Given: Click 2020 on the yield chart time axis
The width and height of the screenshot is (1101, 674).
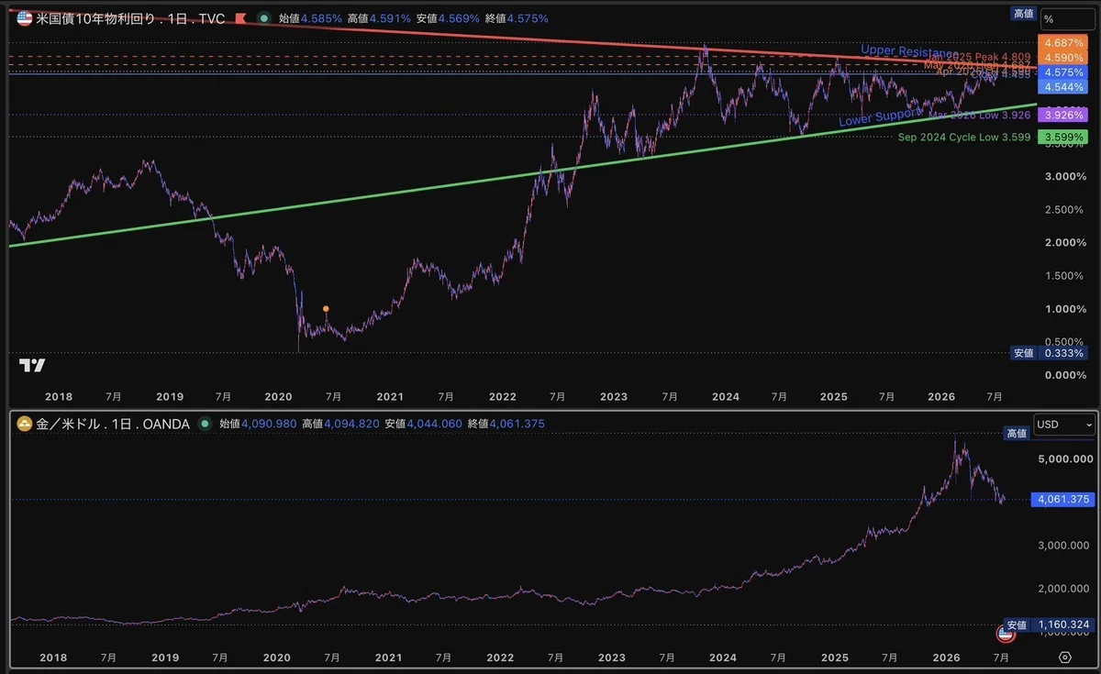Looking at the screenshot, I should click(x=277, y=397).
